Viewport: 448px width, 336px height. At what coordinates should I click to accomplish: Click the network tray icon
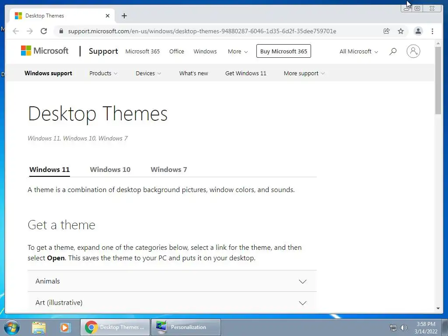click(393, 328)
